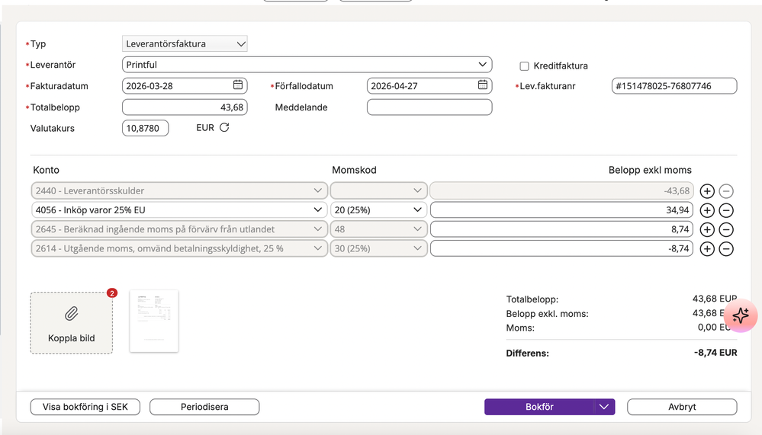Click amount field showing 34,94
Screen dimensions: 762x435
pos(562,210)
